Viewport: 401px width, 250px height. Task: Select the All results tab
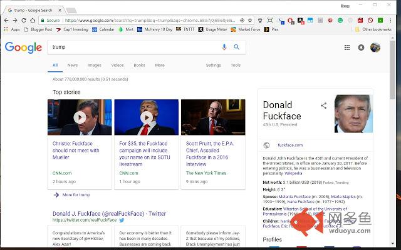pos(55,65)
